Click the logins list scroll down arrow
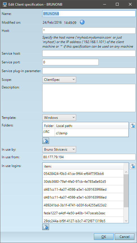The height and width of the screenshot is (243, 137). 126,221
